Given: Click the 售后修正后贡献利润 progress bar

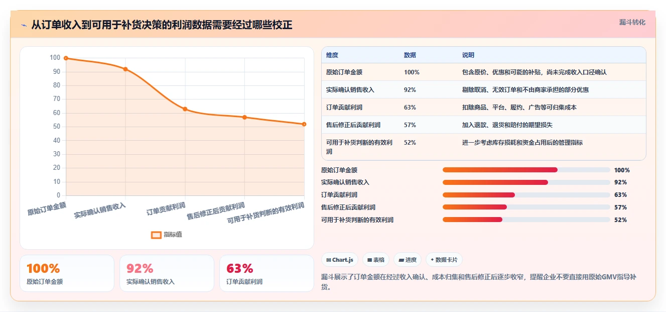Looking at the screenshot, I should (x=526, y=207).
